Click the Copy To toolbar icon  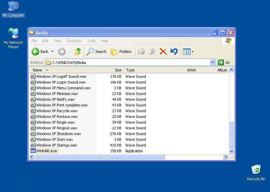pos(152,52)
